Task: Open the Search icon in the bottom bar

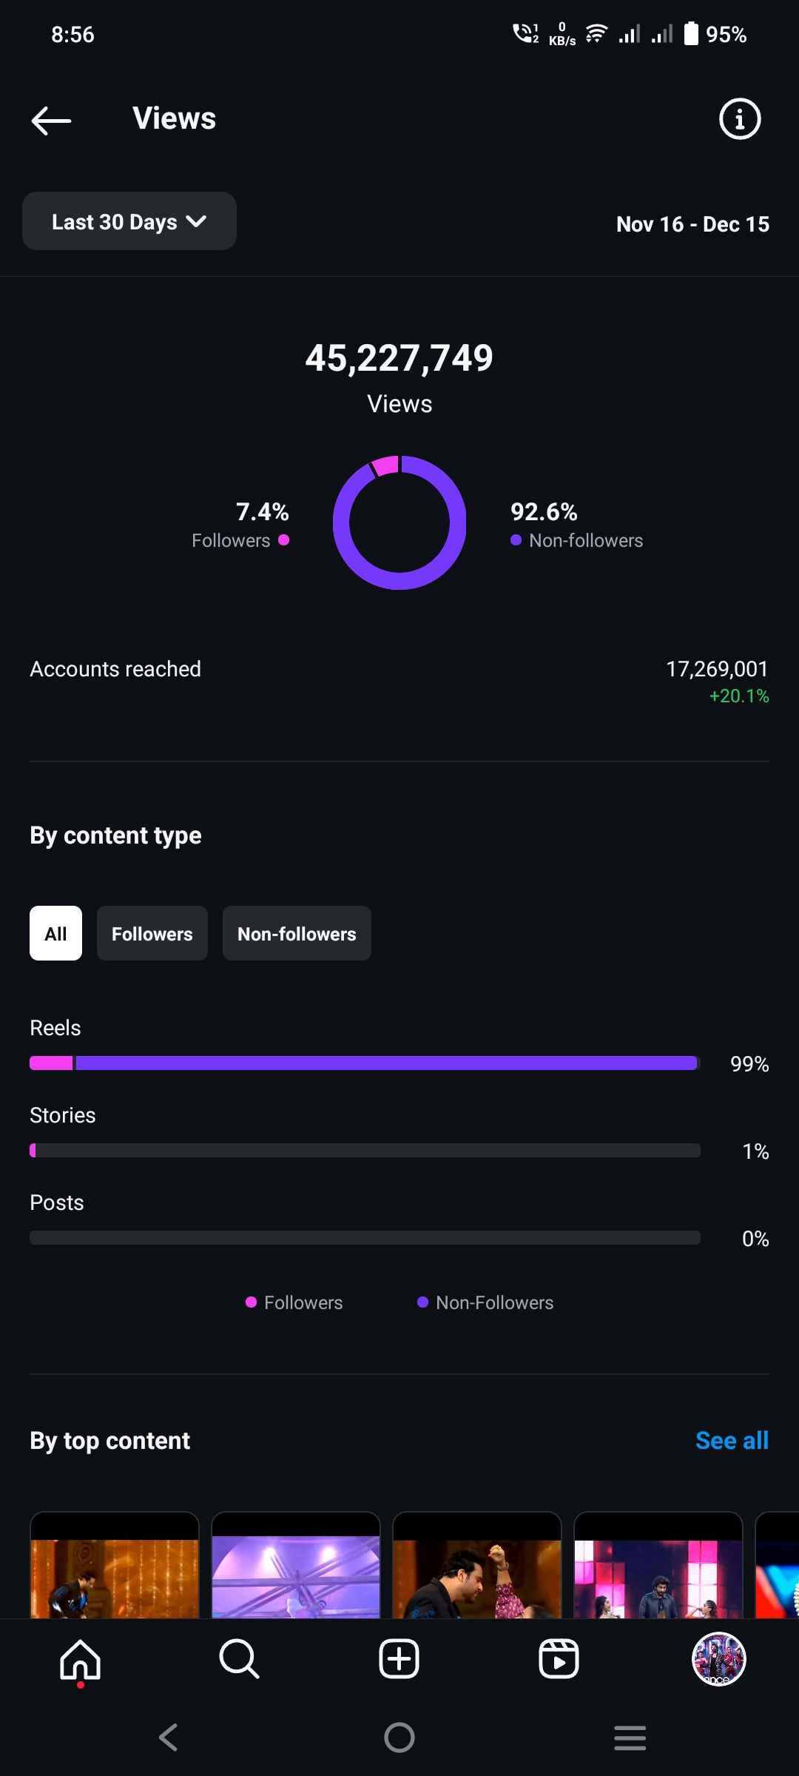Action: pyautogui.click(x=239, y=1659)
